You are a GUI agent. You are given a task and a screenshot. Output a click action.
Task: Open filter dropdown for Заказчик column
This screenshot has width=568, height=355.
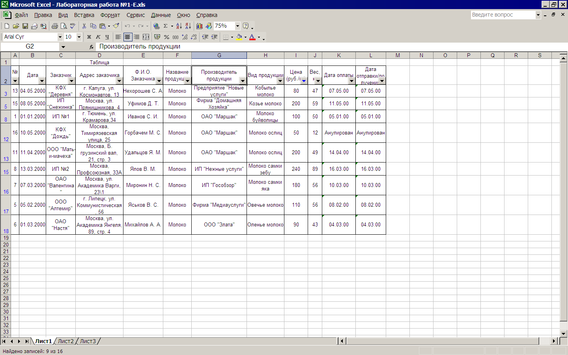pyautogui.click(x=71, y=81)
